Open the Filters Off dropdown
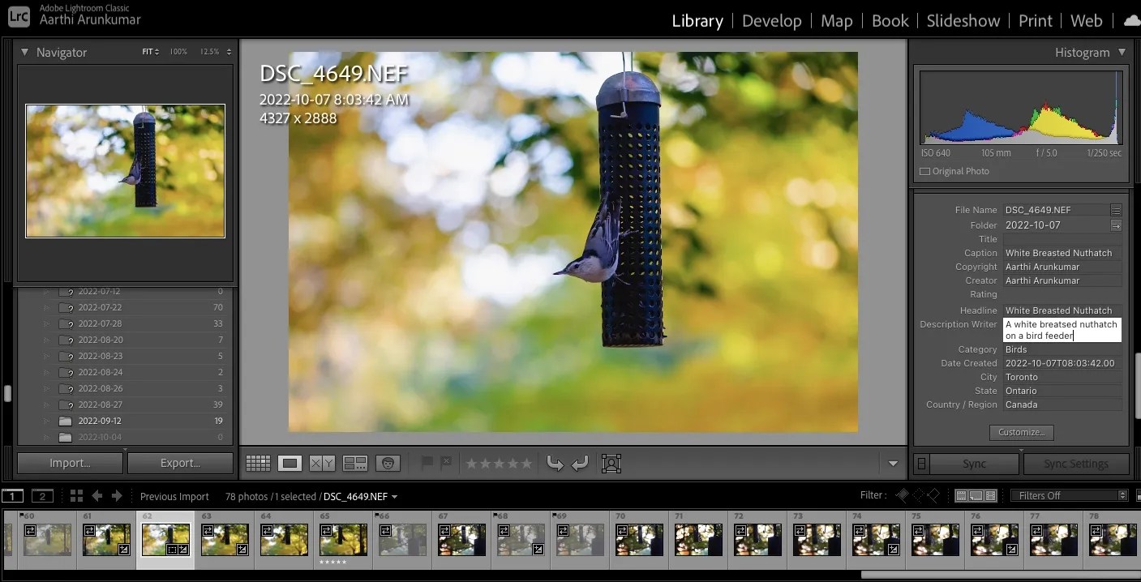Image resolution: width=1141 pixels, height=582 pixels. click(x=1069, y=494)
